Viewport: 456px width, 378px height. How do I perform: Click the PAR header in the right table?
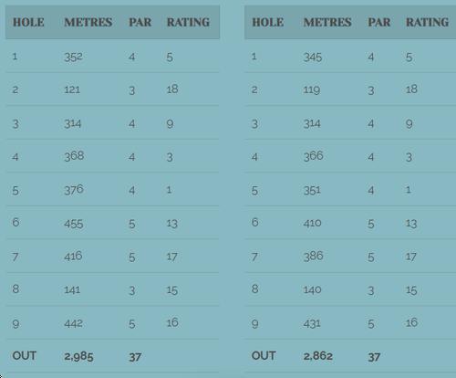click(x=379, y=22)
